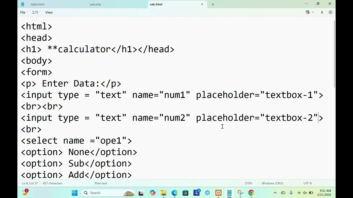Click the '<option> None</option>' line
This screenshot has height=198, width=353.
[x=79, y=152]
